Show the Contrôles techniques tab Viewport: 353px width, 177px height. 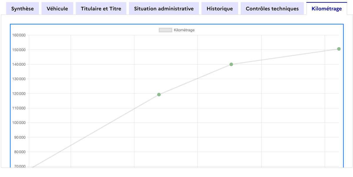coord(272,9)
